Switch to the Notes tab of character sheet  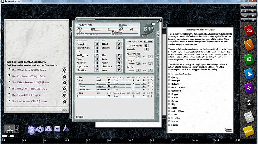click(x=158, y=91)
